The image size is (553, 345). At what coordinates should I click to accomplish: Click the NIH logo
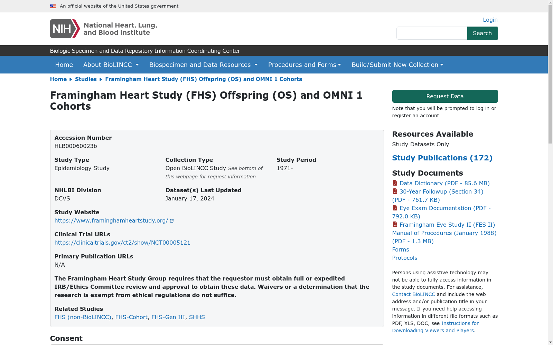click(x=65, y=29)
